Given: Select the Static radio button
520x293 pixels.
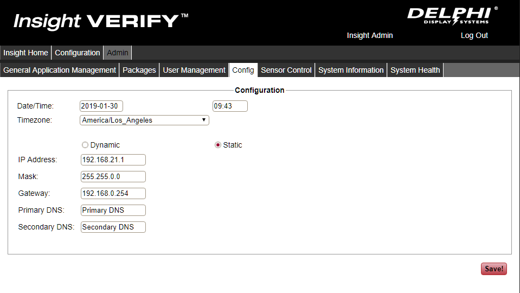Looking at the screenshot, I should point(218,145).
